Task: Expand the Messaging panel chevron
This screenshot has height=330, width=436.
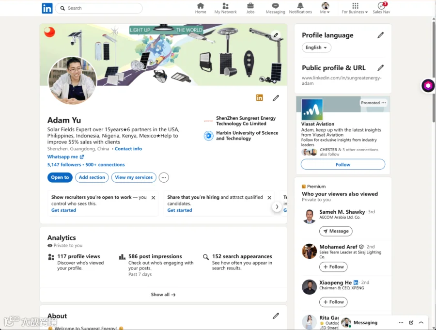Action: 421,322
